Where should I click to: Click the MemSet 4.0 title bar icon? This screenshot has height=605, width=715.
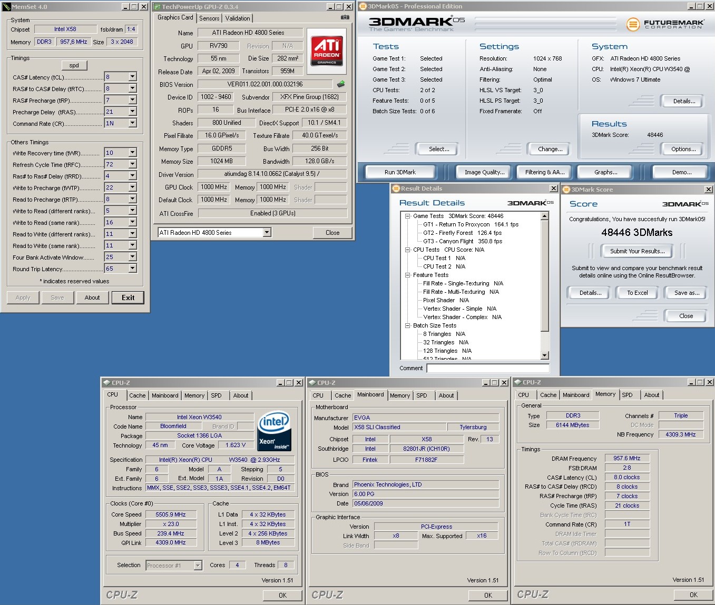7,7
